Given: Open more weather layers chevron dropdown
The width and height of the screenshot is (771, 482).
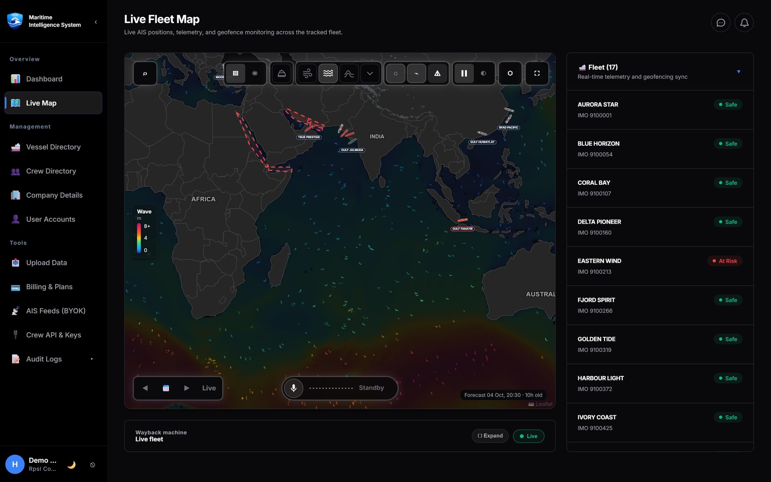Looking at the screenshot, I should coord(370,73).
